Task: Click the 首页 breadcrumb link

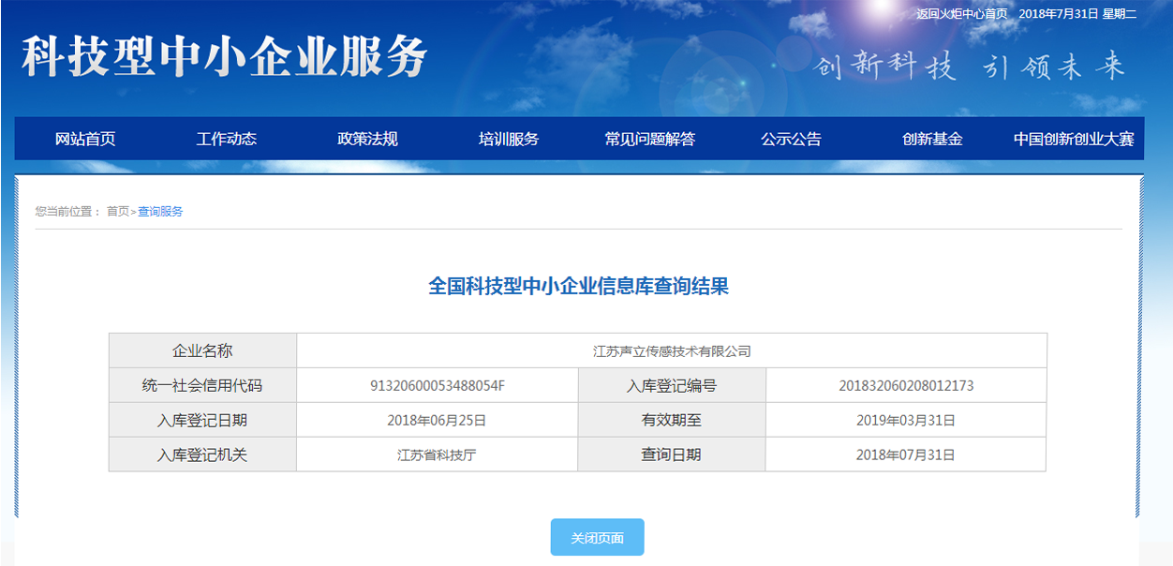Action: [x=118, y=212]
